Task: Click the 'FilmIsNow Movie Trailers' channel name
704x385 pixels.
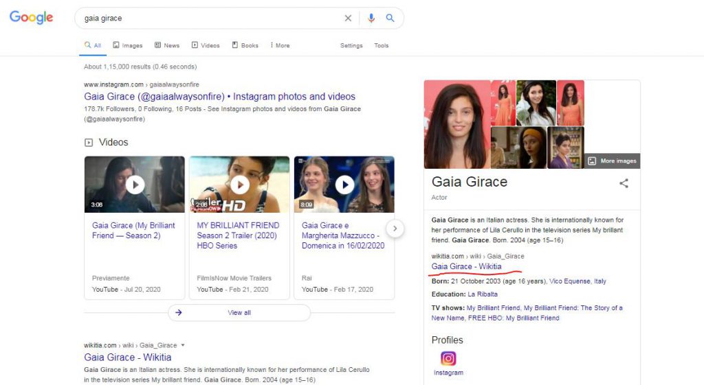Action: click(234, 278)
